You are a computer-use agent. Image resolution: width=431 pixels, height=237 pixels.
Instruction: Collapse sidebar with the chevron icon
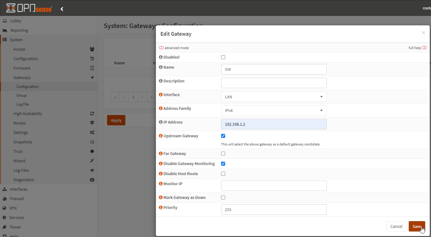(x=62, y=9)
